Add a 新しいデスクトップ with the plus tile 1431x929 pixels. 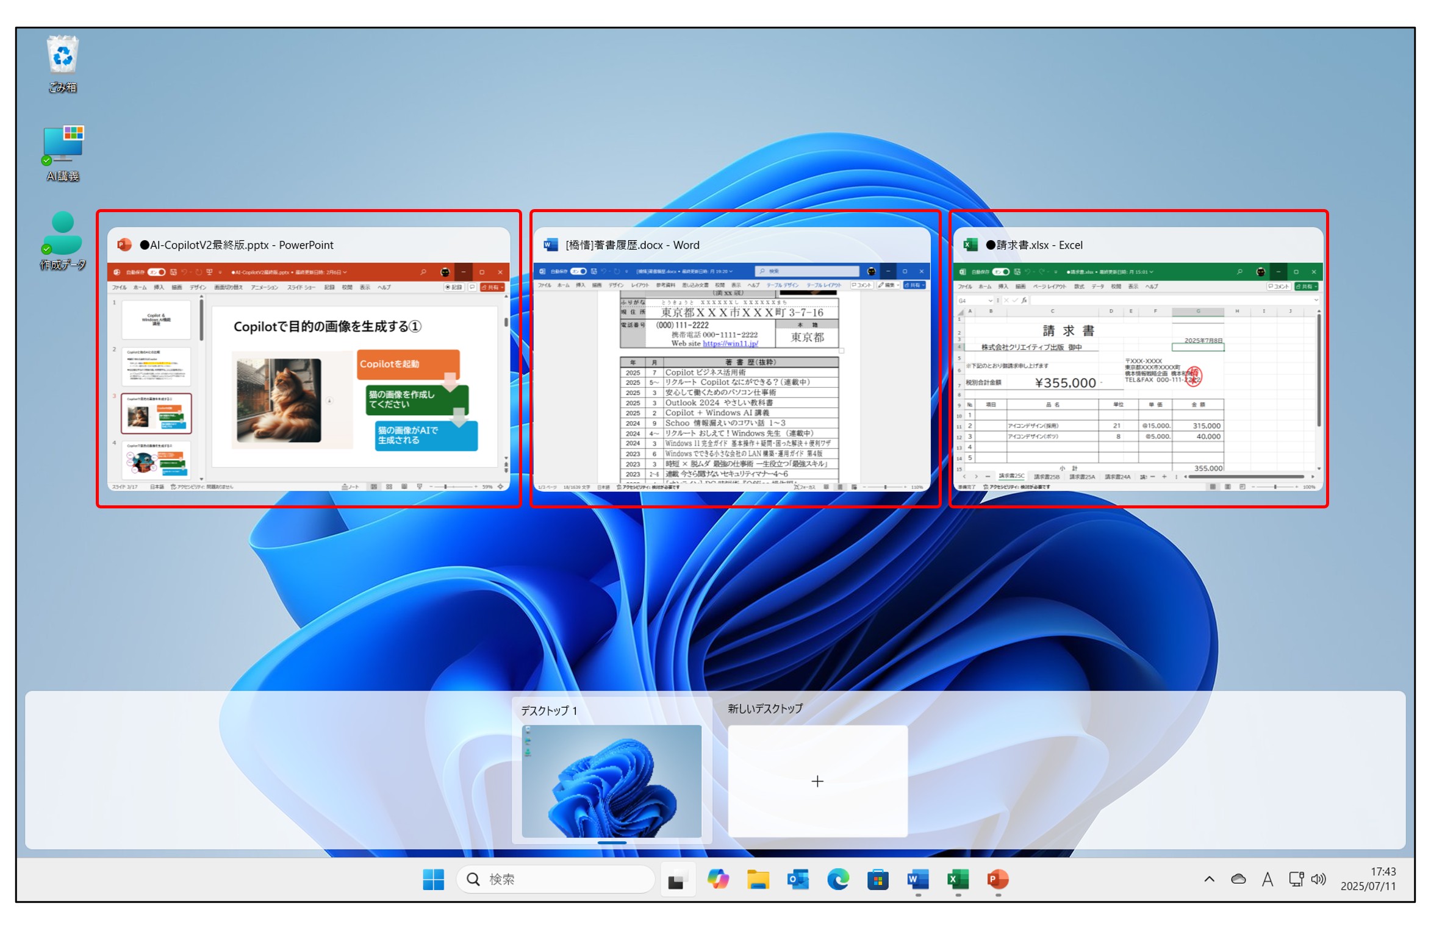(817, 781)
